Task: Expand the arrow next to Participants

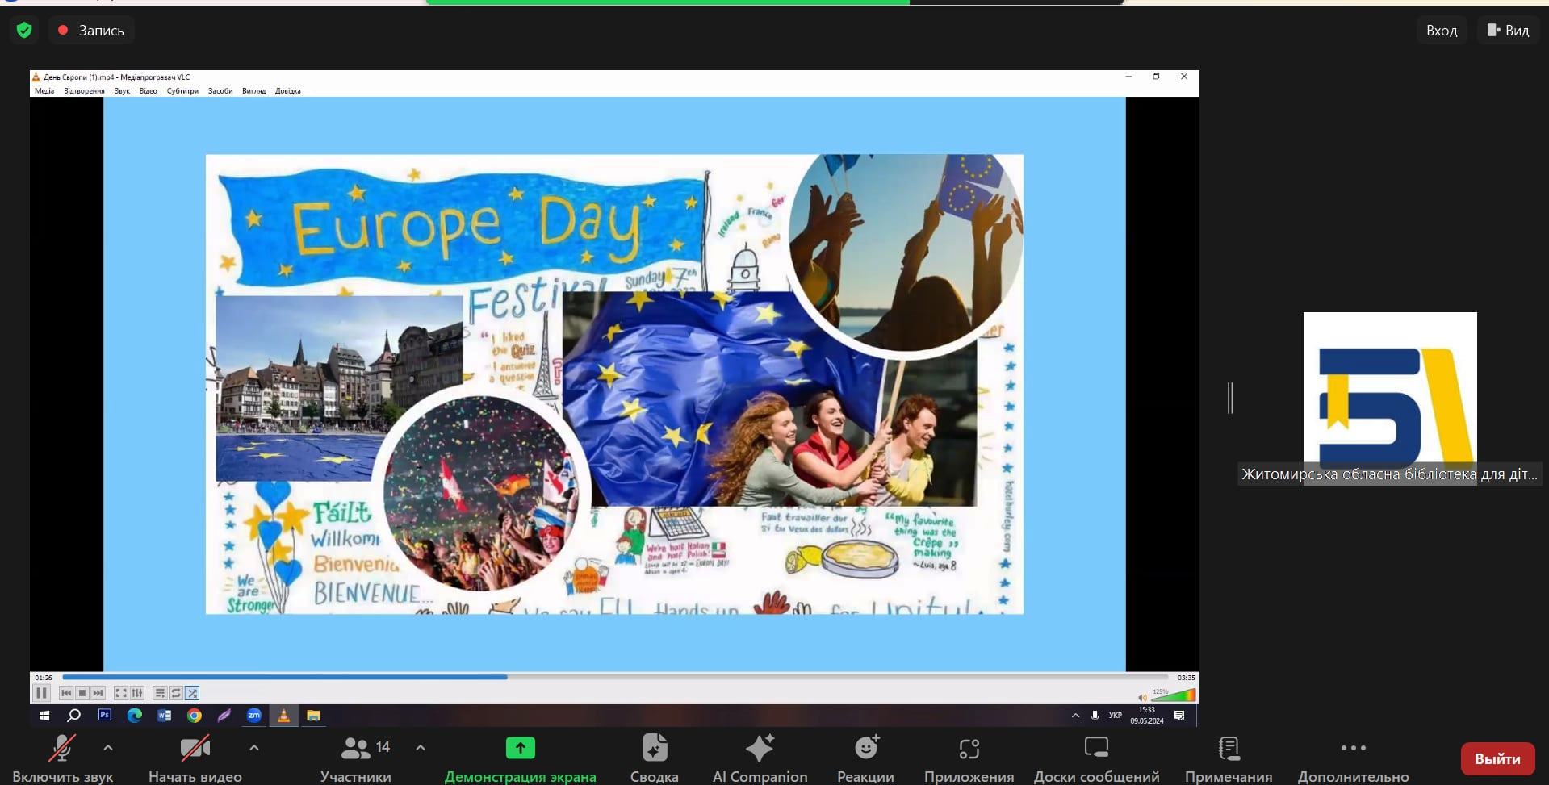Action: [x=421, y=748]
